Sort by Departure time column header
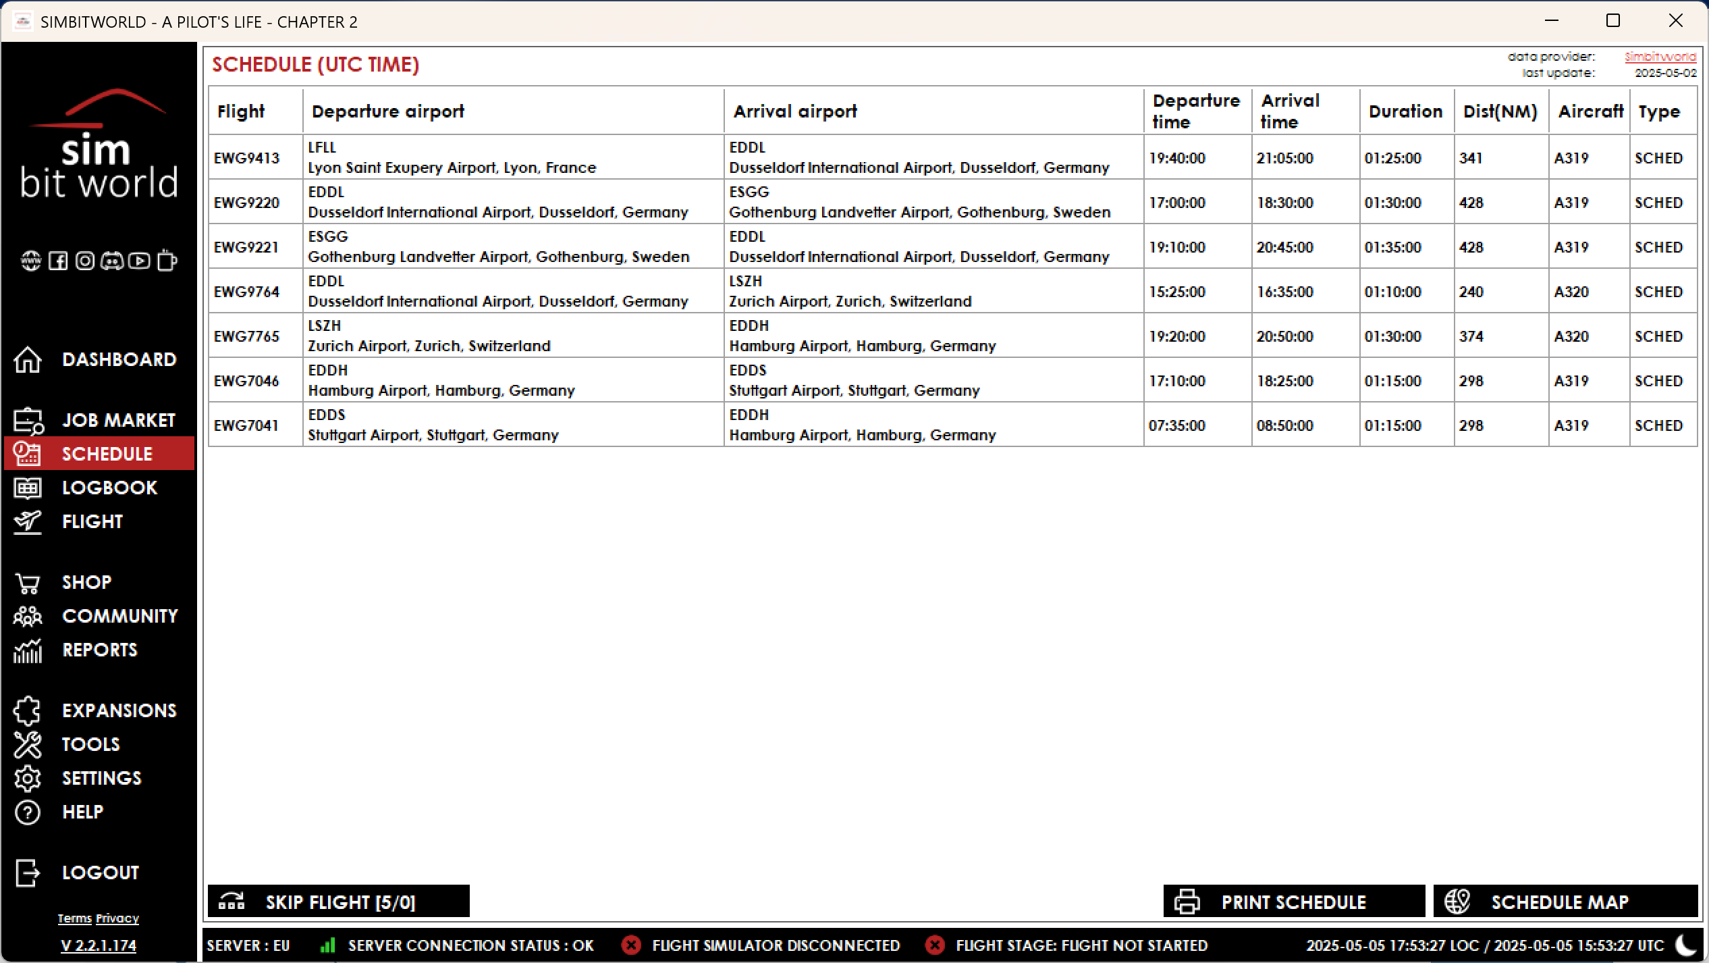 1195,111
